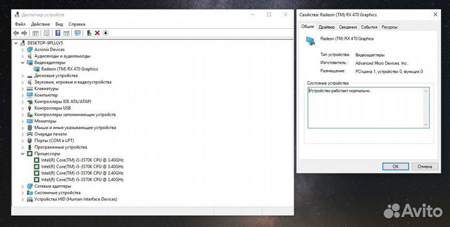The width and height of the screenshot is (450, 227).
Task: Click the disable device down-arrow icon
Action: 106,33
